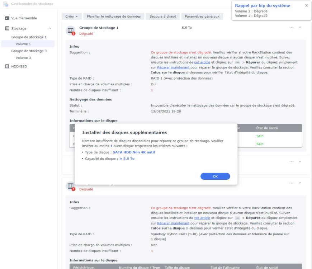312x269 pixels.
Task: Click Réparer maintenant link in lower group
Action: [x=173, y=223]
